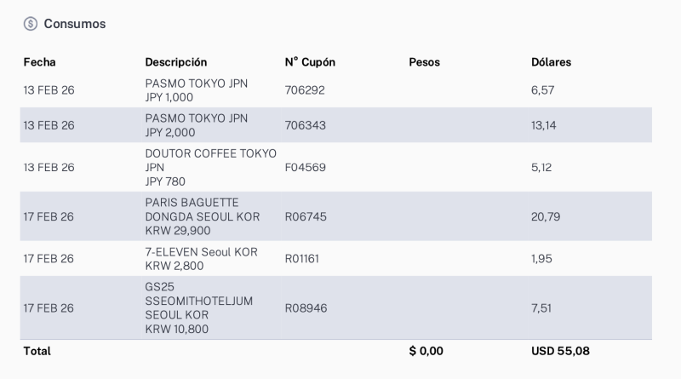
Task: Click coupon number R08946
Action: pyautogui.click(x=306, y=308)
